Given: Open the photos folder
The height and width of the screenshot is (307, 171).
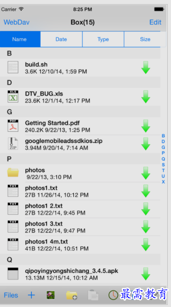Looking at the screenshot, I should [80, 173].
